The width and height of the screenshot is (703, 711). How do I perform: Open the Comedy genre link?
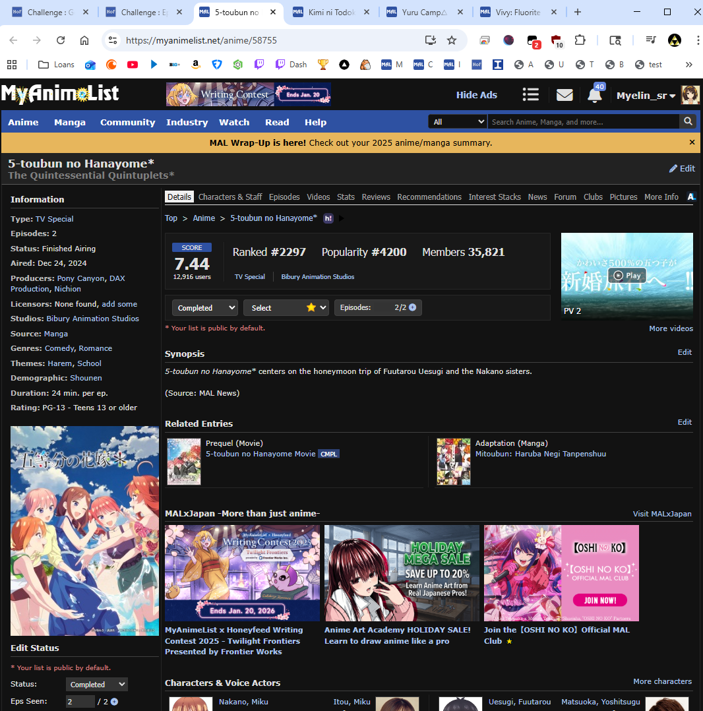point(59,348)
